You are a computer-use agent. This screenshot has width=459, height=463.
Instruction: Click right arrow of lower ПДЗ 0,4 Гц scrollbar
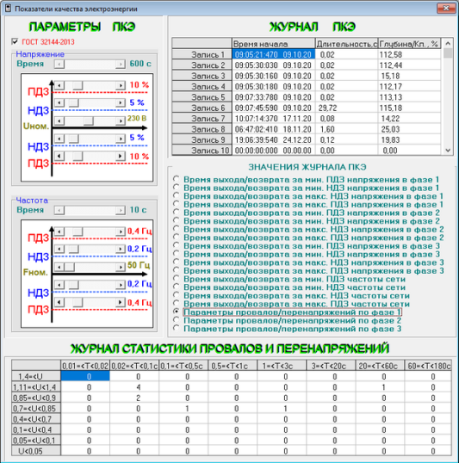coord(120,302)
